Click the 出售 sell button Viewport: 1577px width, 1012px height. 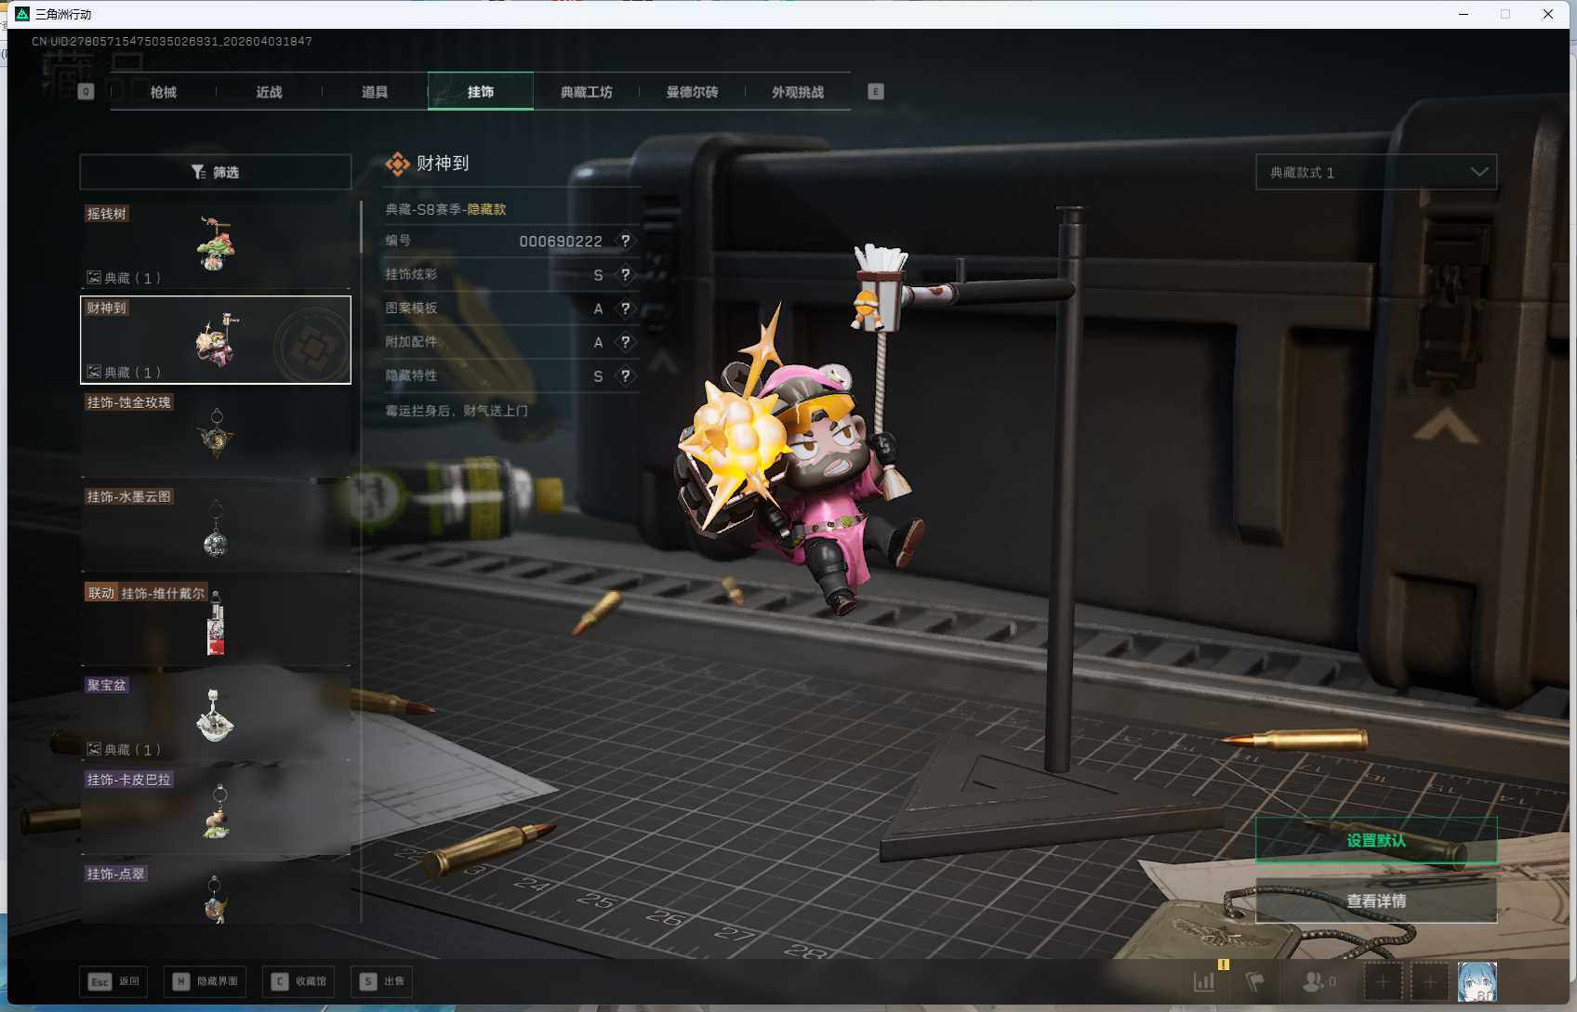[382, 981]
